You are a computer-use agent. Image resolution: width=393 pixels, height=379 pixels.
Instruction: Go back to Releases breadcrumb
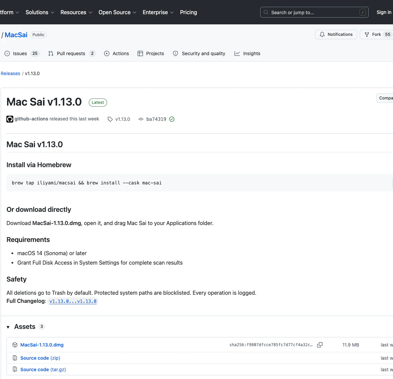point(10,73)
